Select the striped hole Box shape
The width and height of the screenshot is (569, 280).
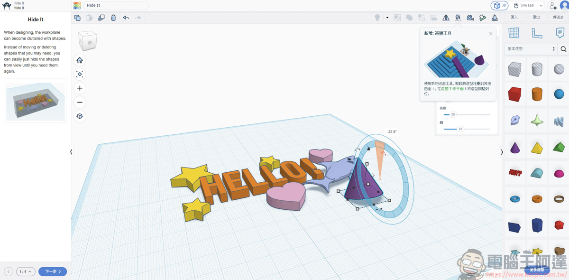pyautogui.click(x=514, y=69)
